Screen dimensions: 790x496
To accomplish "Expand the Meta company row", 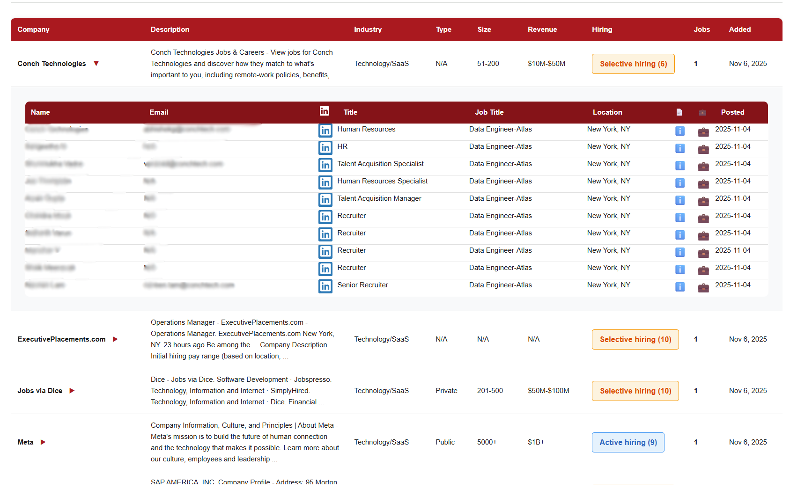I will [x=43, y=442].
